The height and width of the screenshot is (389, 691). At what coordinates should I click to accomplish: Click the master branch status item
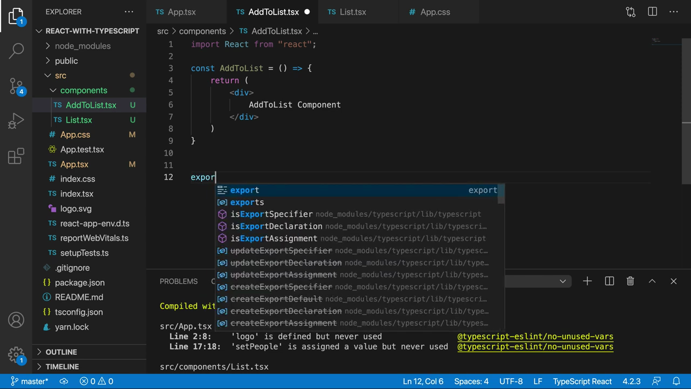[29, 381]
